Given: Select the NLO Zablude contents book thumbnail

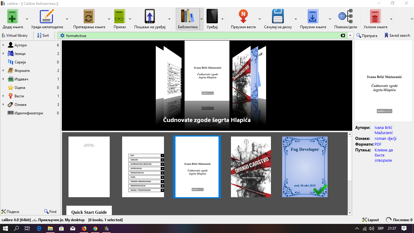Looking at the screenshot, I should click(x=143, y=167).
